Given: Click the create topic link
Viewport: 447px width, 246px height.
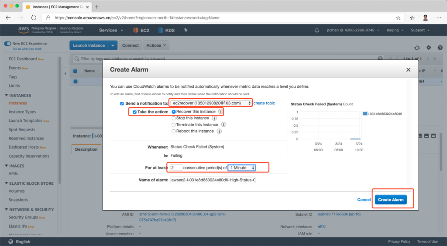Looking at the screenshot, I should pyautogui.click(x=264, y=103).
